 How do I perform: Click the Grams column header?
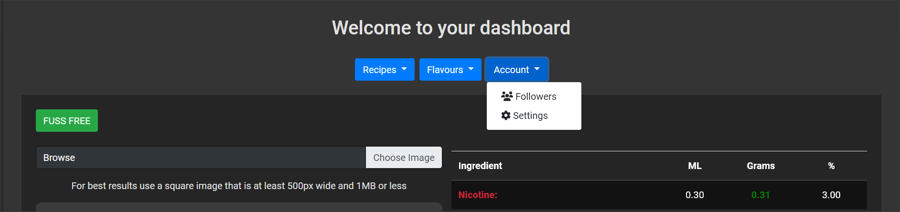761,166
